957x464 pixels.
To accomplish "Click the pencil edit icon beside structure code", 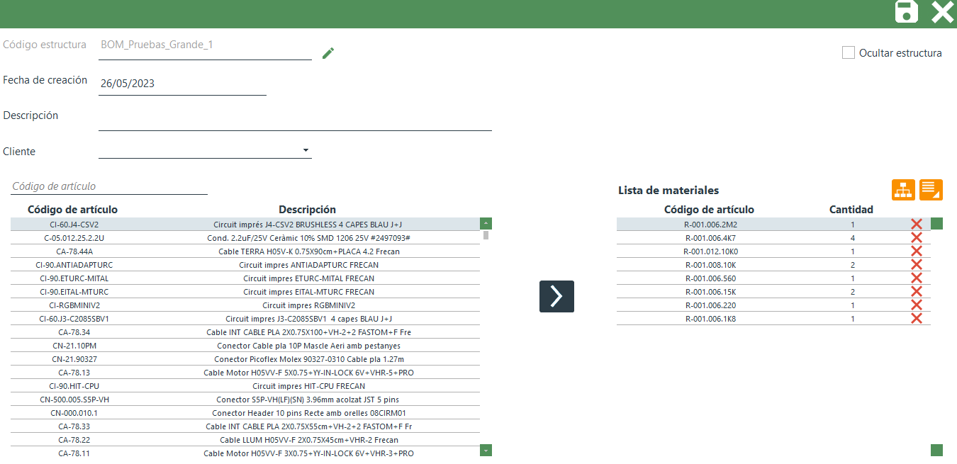I will pyautogui.click(x=328, y=53).
